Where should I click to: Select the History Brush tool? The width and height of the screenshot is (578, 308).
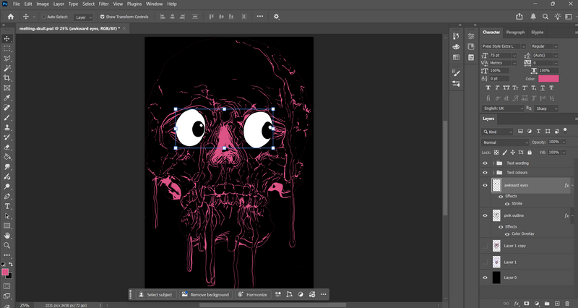[7, 137]
